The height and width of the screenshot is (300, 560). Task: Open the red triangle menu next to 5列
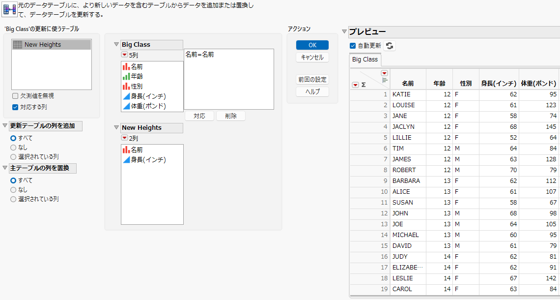point(125,55)
